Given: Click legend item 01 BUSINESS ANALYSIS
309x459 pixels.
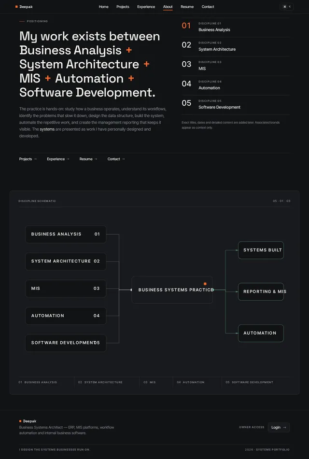Looking at the screenshot, I should click(x=38, y=382).
